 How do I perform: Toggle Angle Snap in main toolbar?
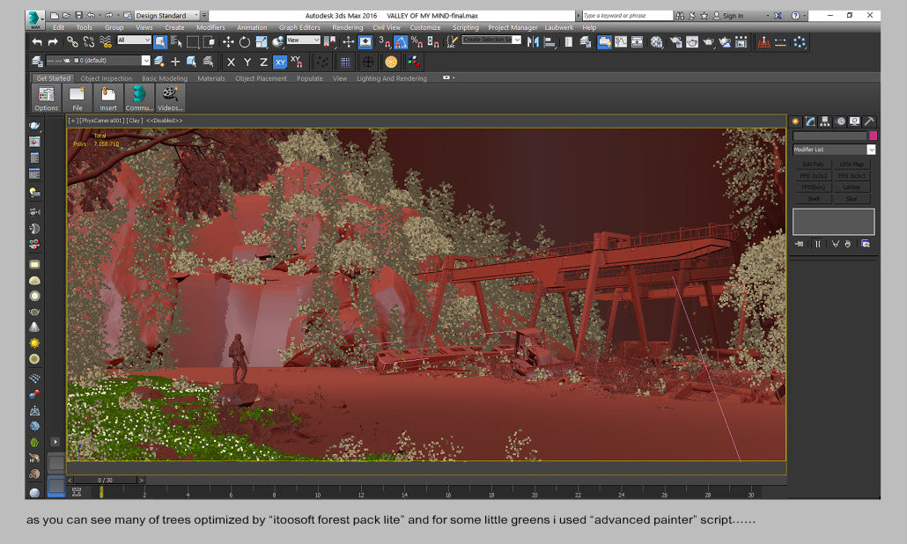pyautogui.click(x=401, y=41)
